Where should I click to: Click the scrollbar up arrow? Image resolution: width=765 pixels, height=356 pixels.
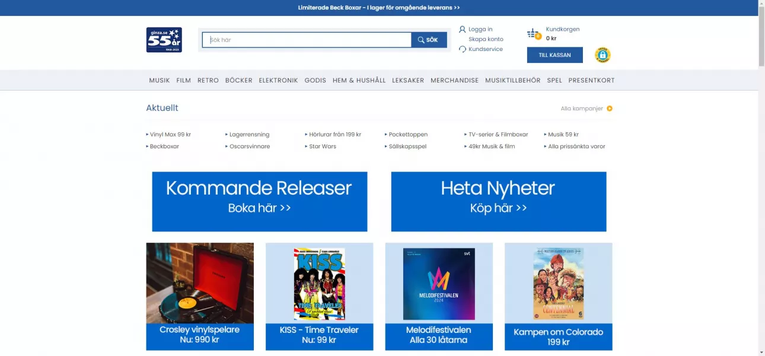pyautogui.click(x=761, y=4)
